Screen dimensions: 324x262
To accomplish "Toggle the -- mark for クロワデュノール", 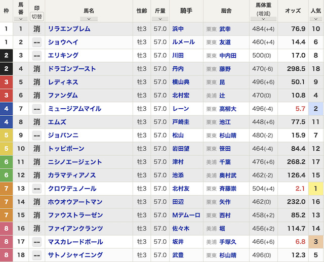I will click(37, 189).
